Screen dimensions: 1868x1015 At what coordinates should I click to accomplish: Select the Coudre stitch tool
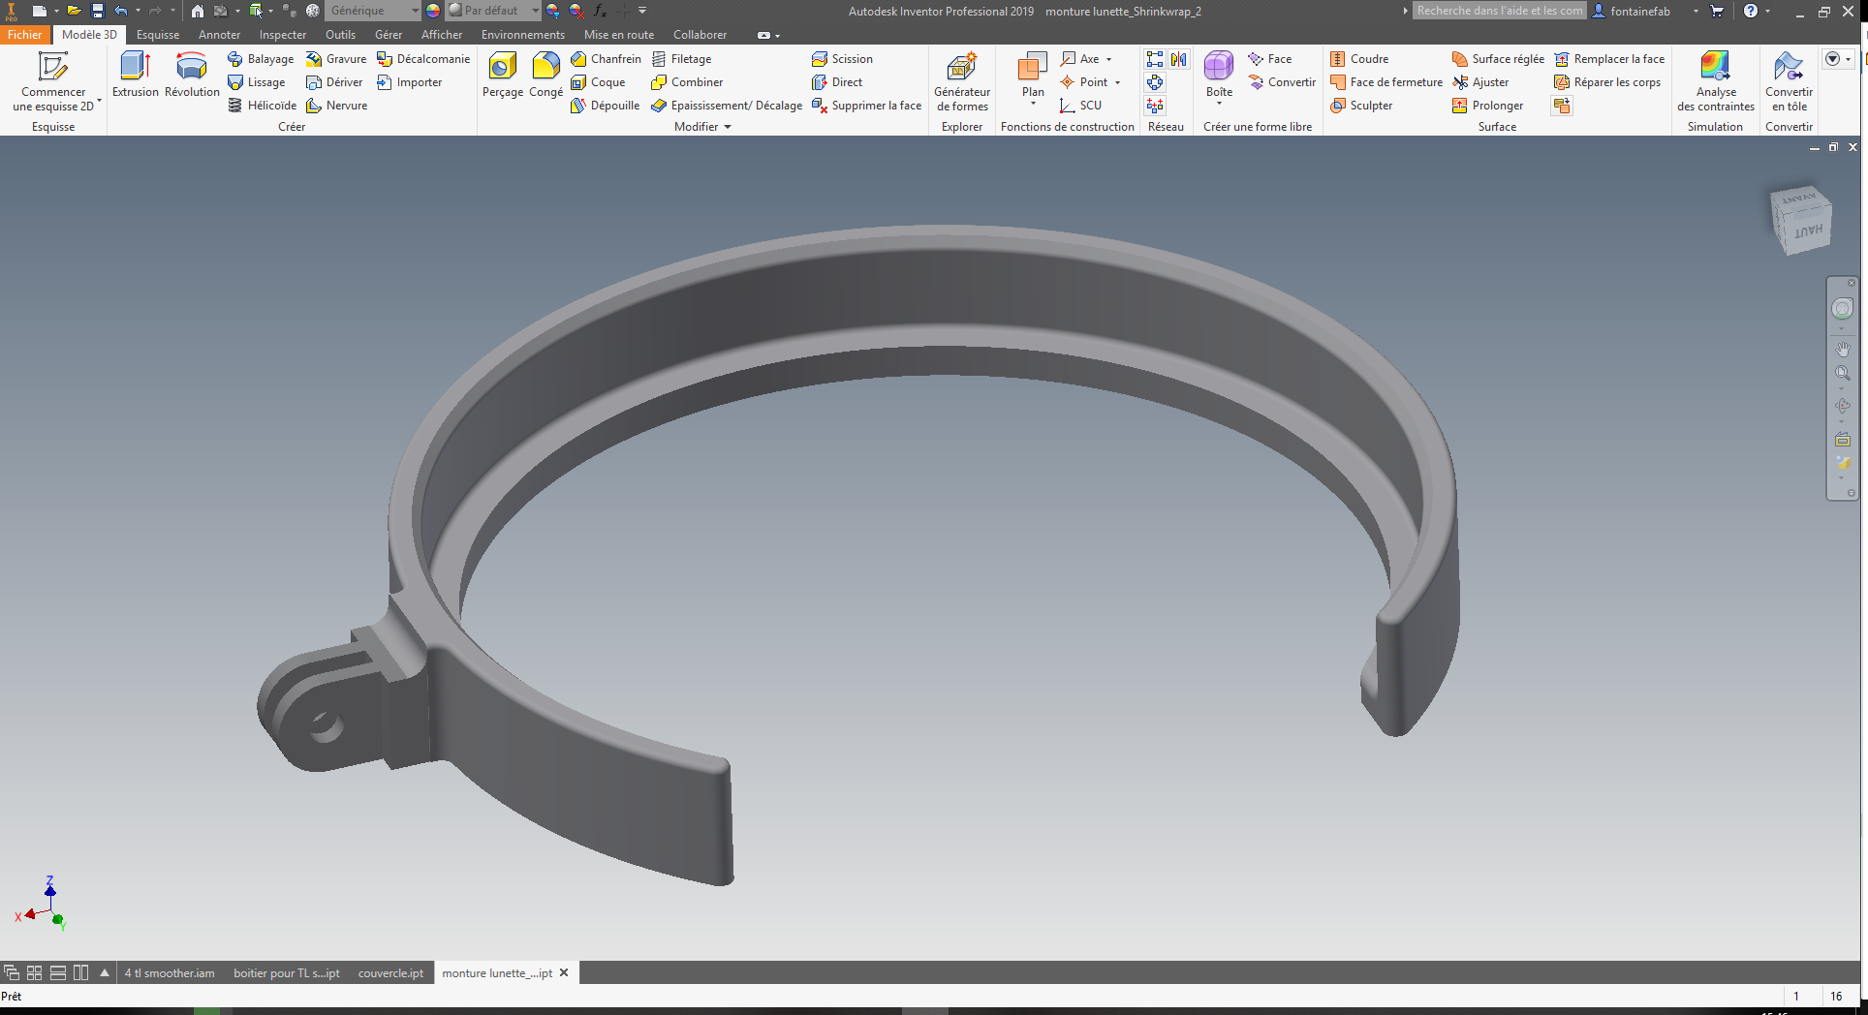point(1359,59)
